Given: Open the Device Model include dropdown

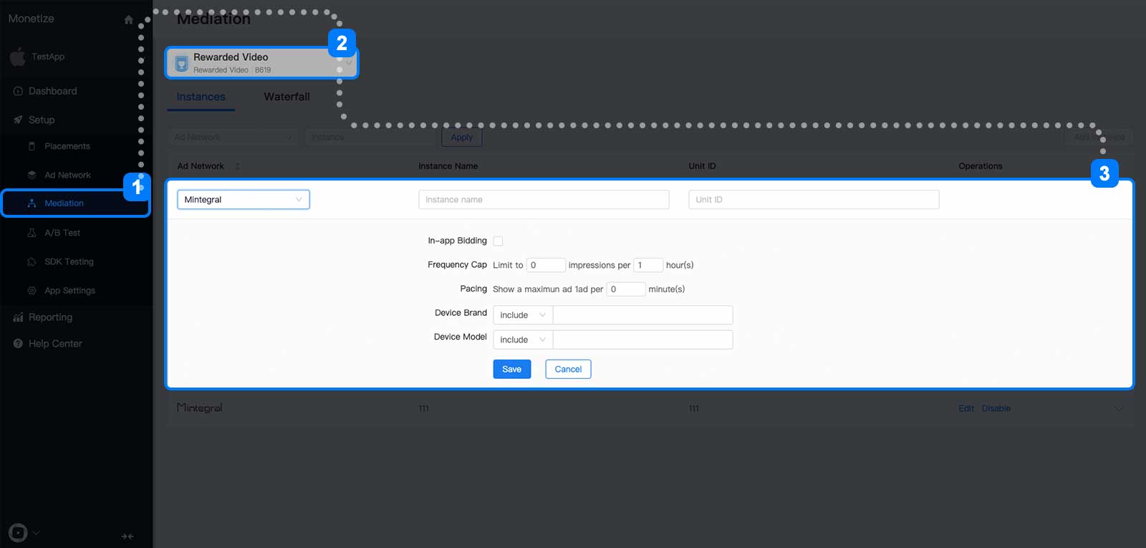Looking at the screenshot, I should [x=523, y=340].
